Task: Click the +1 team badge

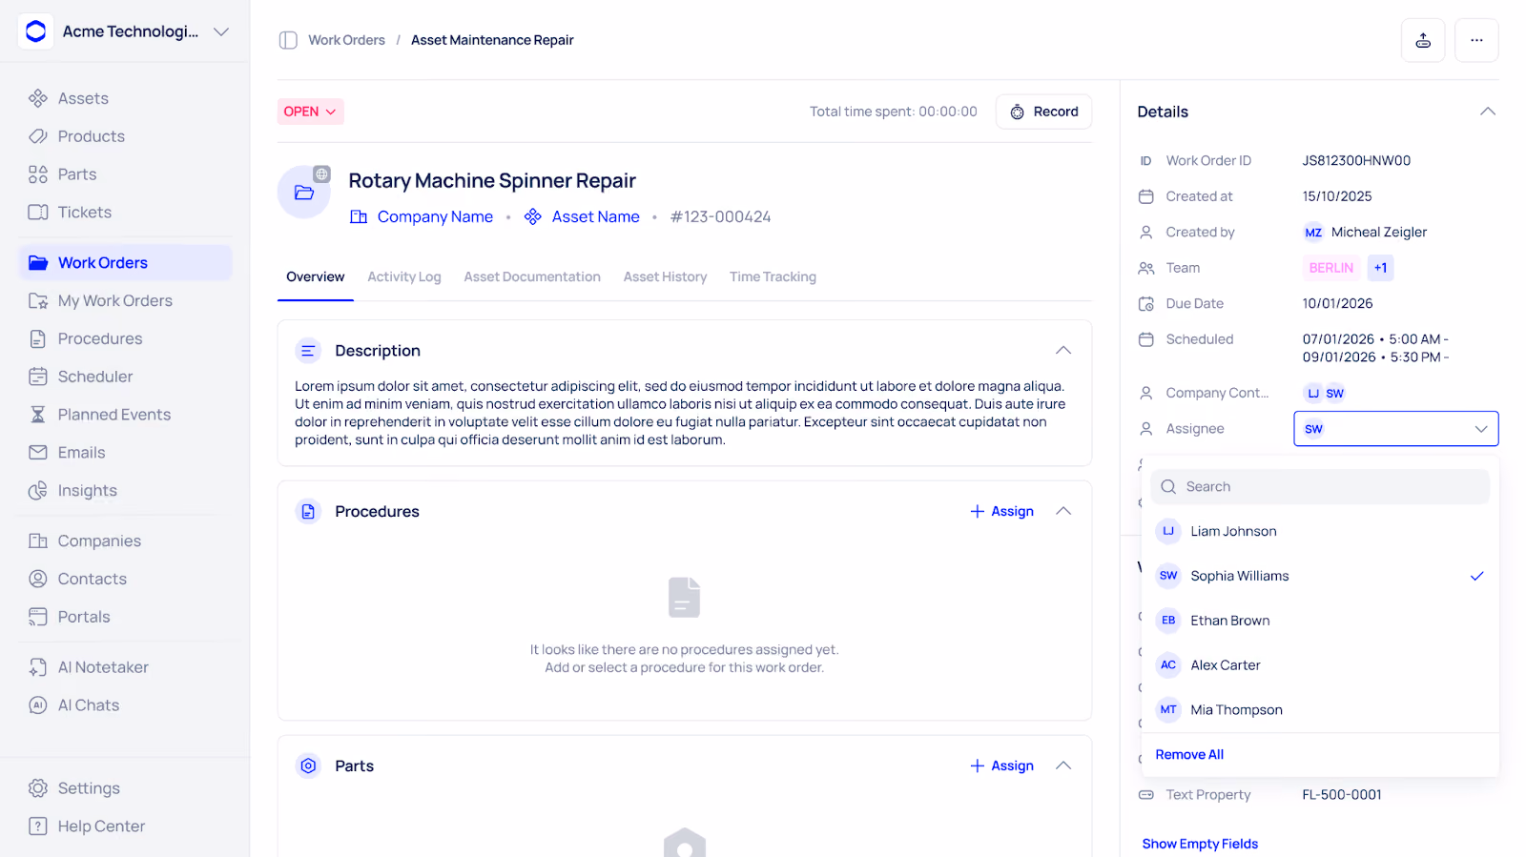Action: [1380, 268]
